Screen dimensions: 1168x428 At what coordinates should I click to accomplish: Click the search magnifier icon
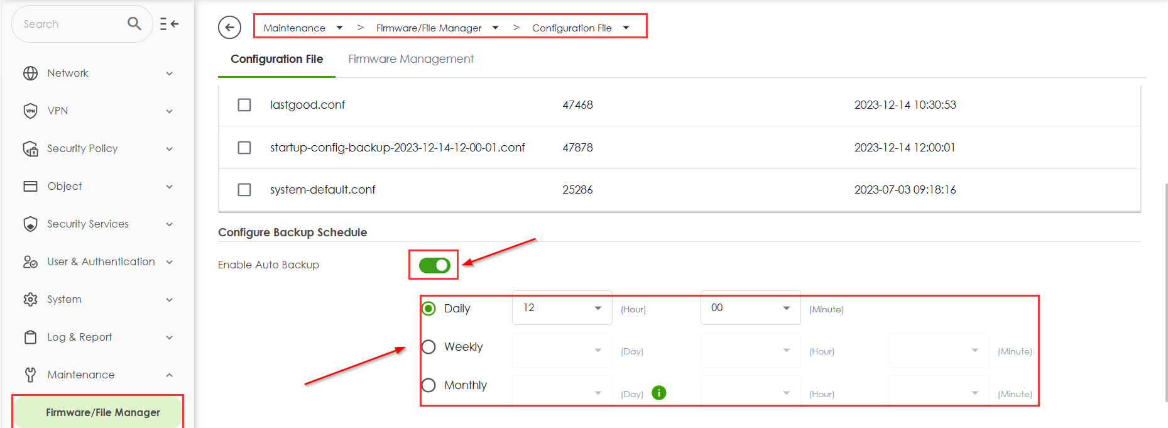pyautogui.click(x=134, y=24)
